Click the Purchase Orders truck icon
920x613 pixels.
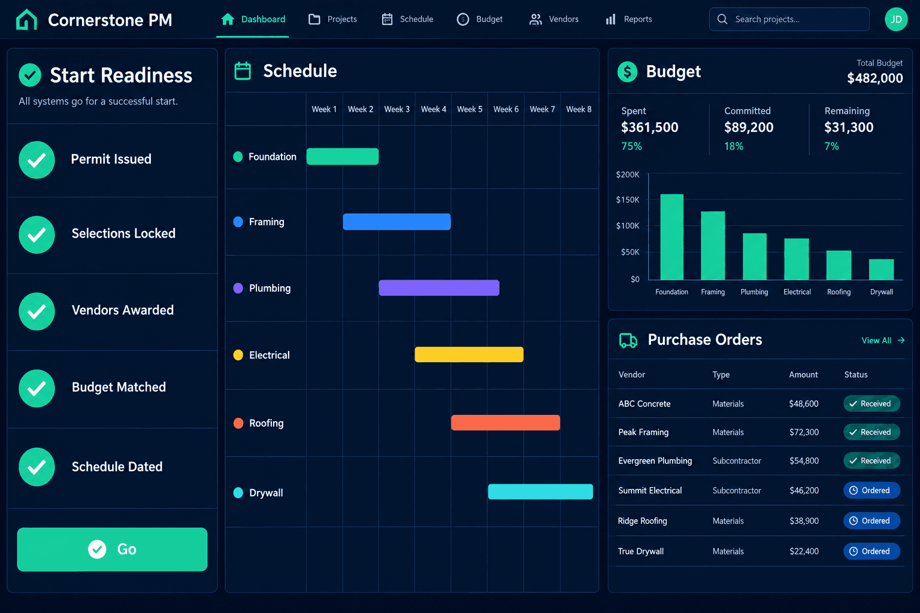point(628,340)
